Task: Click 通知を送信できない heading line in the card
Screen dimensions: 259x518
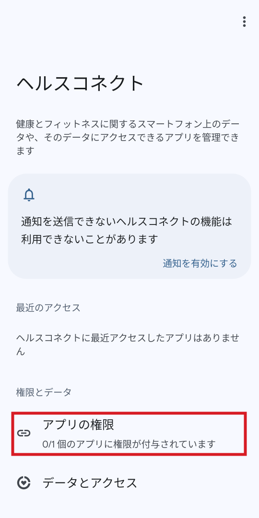Action: point(127,222)
